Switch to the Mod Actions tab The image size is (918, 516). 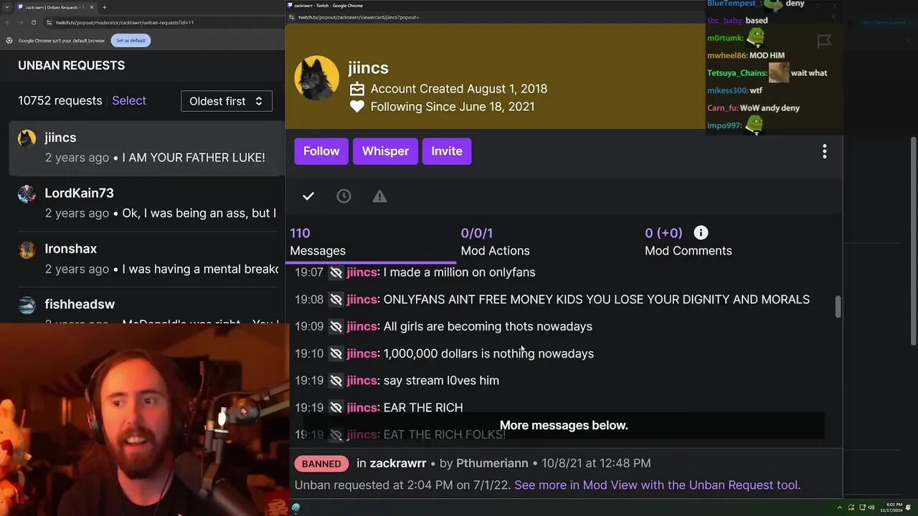pos(495,242)
